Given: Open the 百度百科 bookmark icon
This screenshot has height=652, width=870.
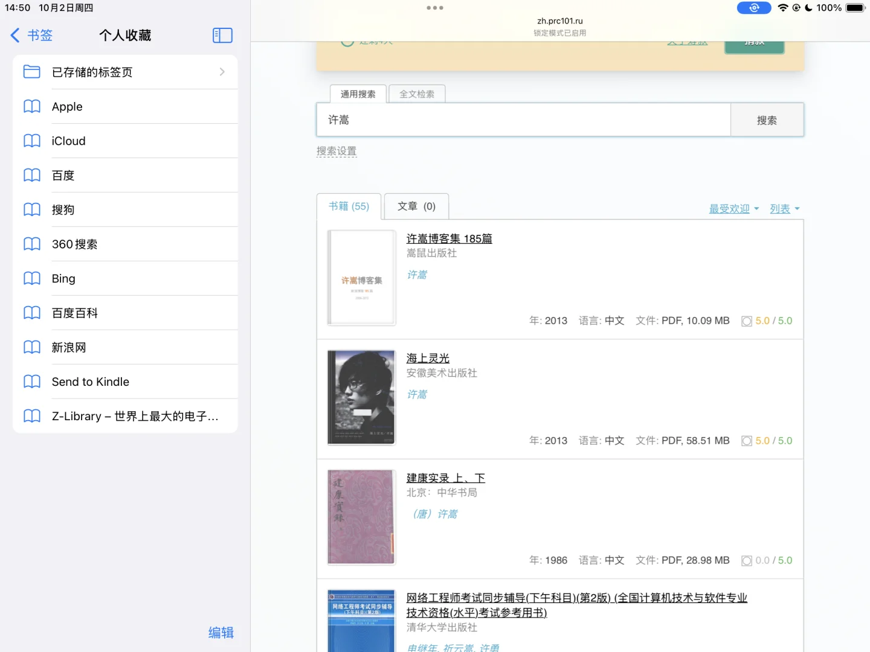Looking at the screenshot, I should (x=32, y=313).
